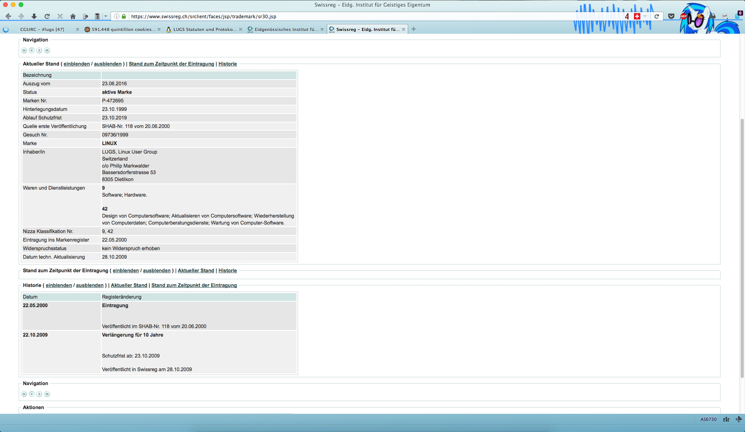The width and height of the screenshot is (745, 432).
Task: Go to previous record in bottom Navigation
Action: point(32,394)
